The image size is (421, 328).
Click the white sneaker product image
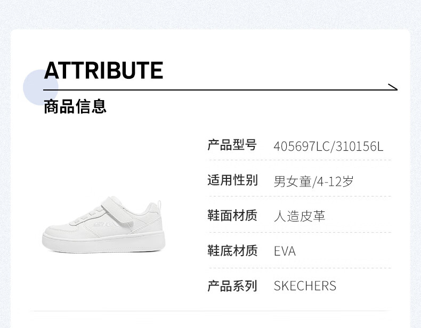pos(103,224)
